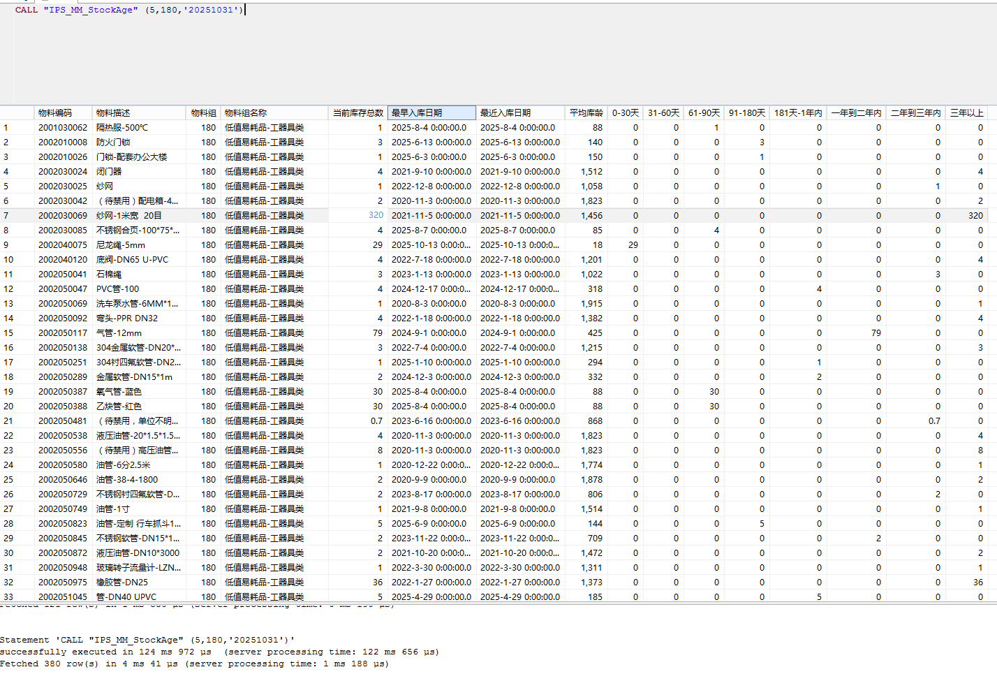The image size is (997, 681).
Task: Select the 三年以上 column header
Action: [966, 112]
